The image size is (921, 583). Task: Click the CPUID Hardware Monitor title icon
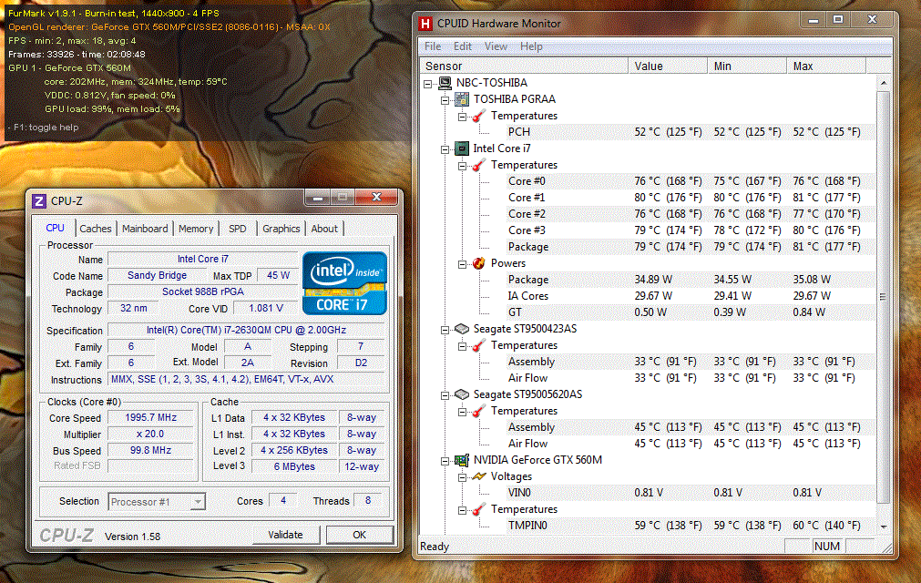click(425, 24)
